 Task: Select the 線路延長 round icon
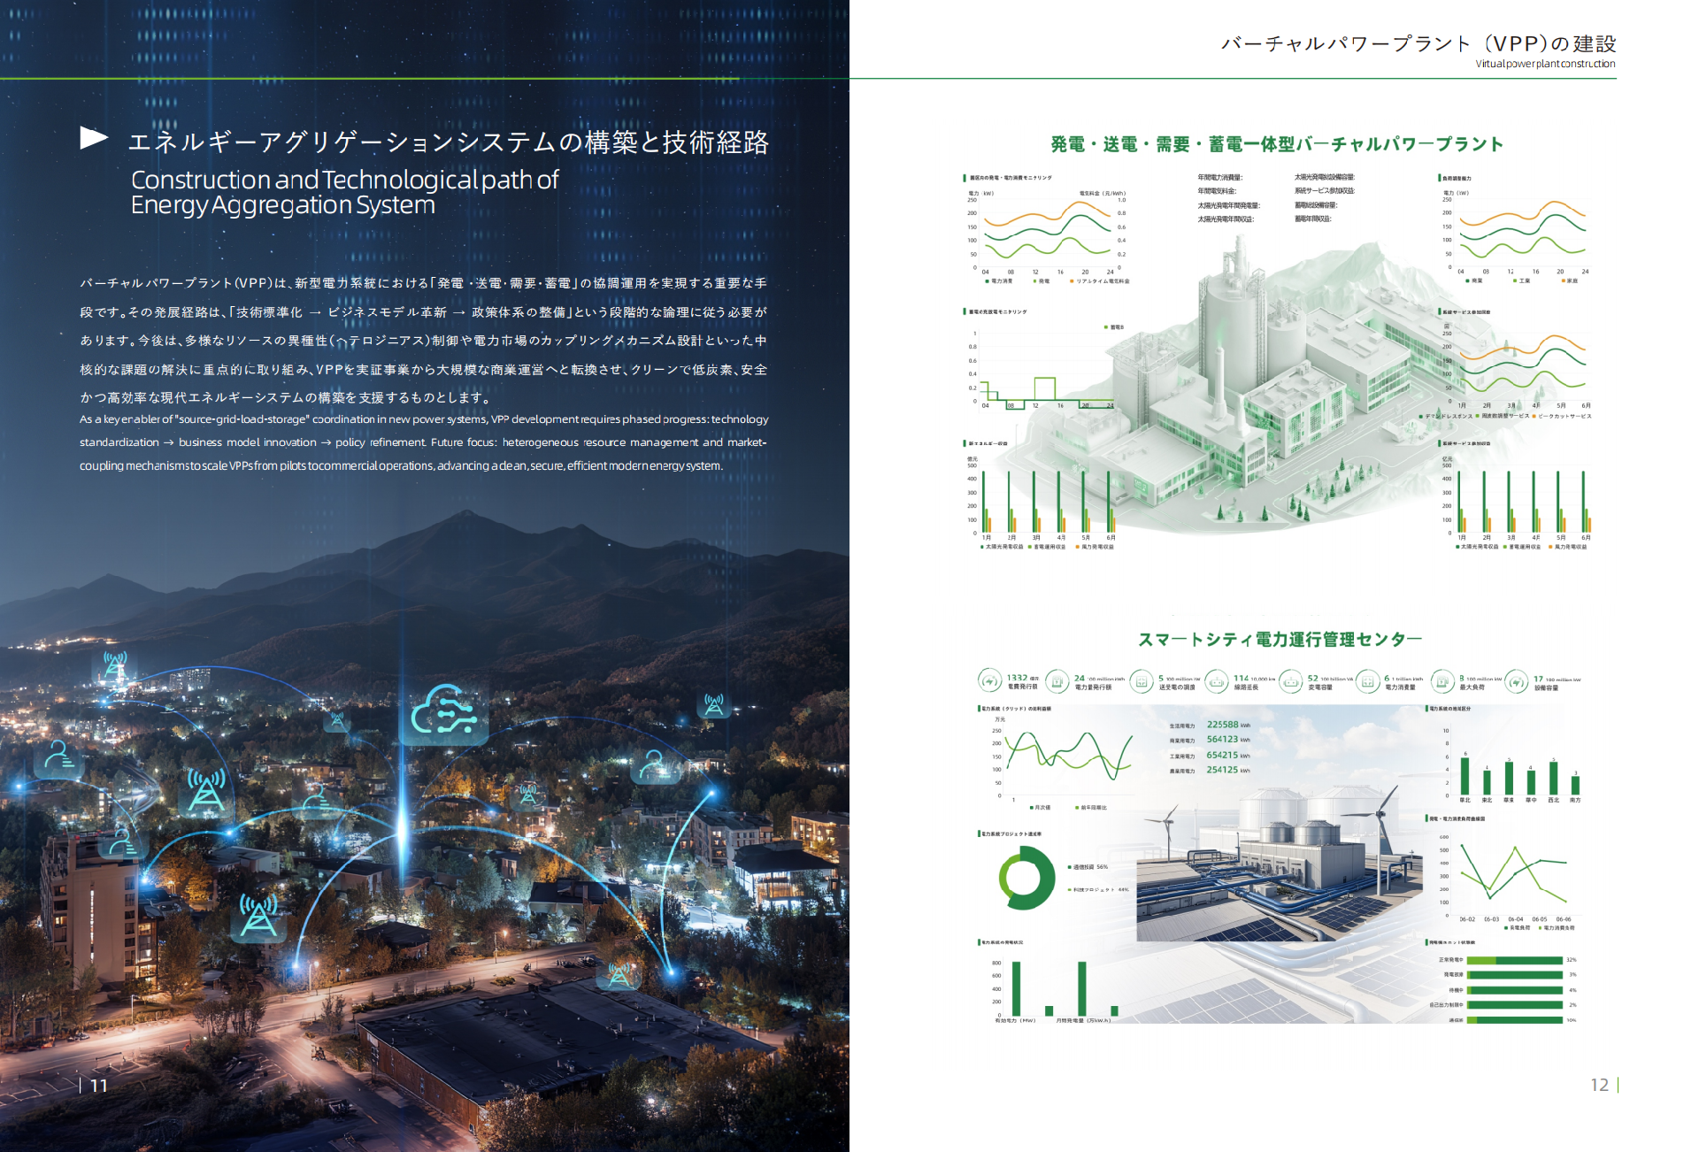pos(1217,681)
